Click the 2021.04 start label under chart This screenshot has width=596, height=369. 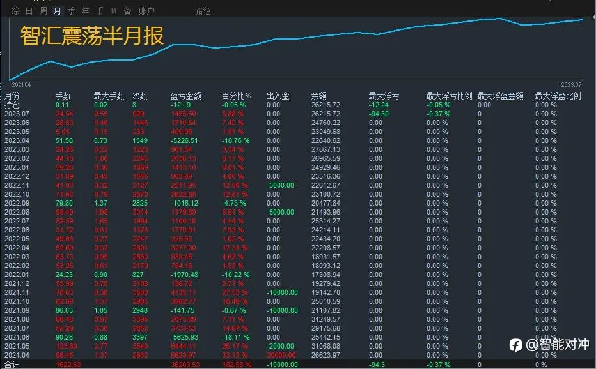click(21, 85)
